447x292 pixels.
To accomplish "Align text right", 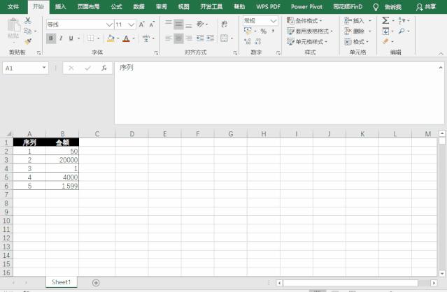I will tap(189, 38).
